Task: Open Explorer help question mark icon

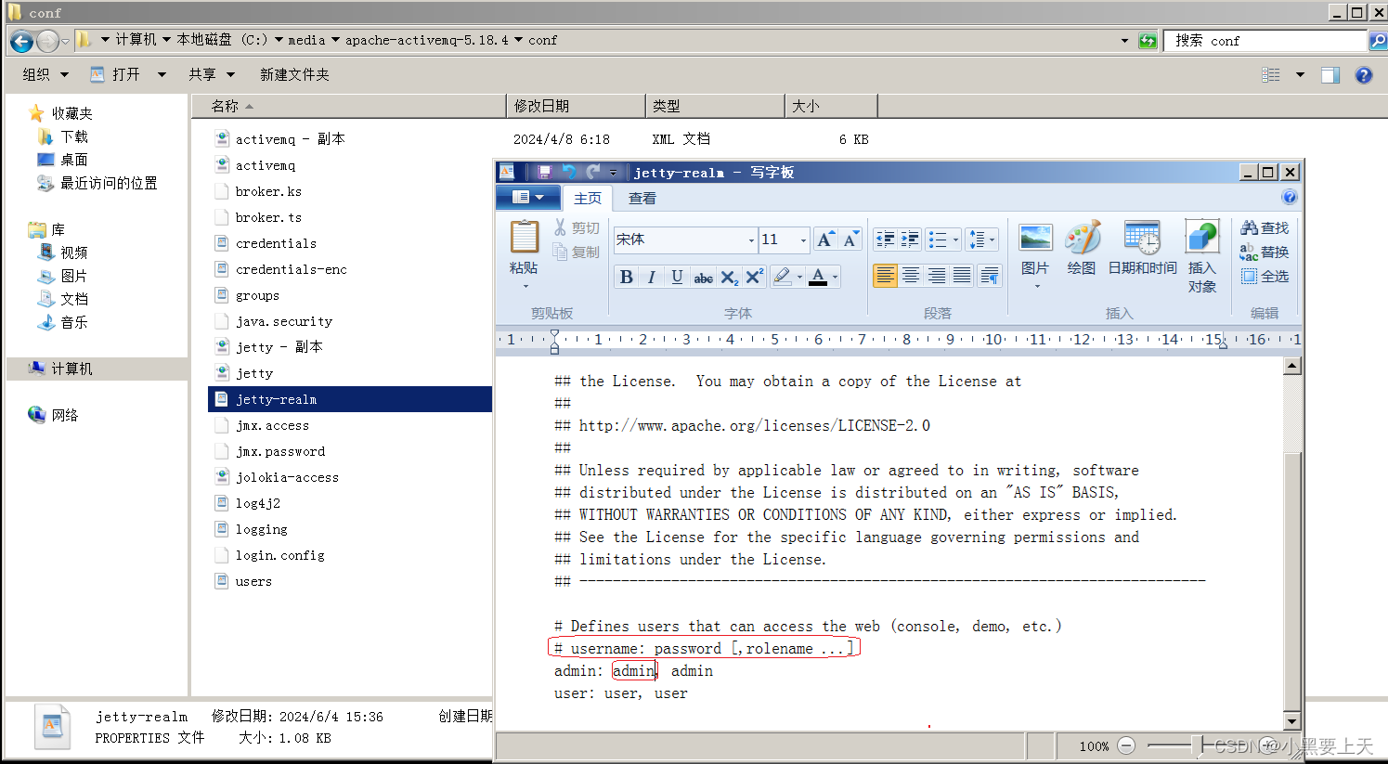Action: (x=1364, y=75)
